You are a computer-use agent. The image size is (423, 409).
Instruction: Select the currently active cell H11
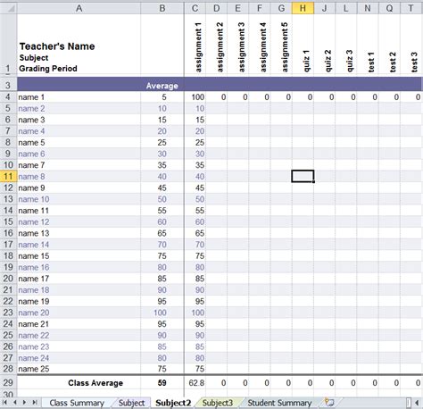click(x=303, y=176)
